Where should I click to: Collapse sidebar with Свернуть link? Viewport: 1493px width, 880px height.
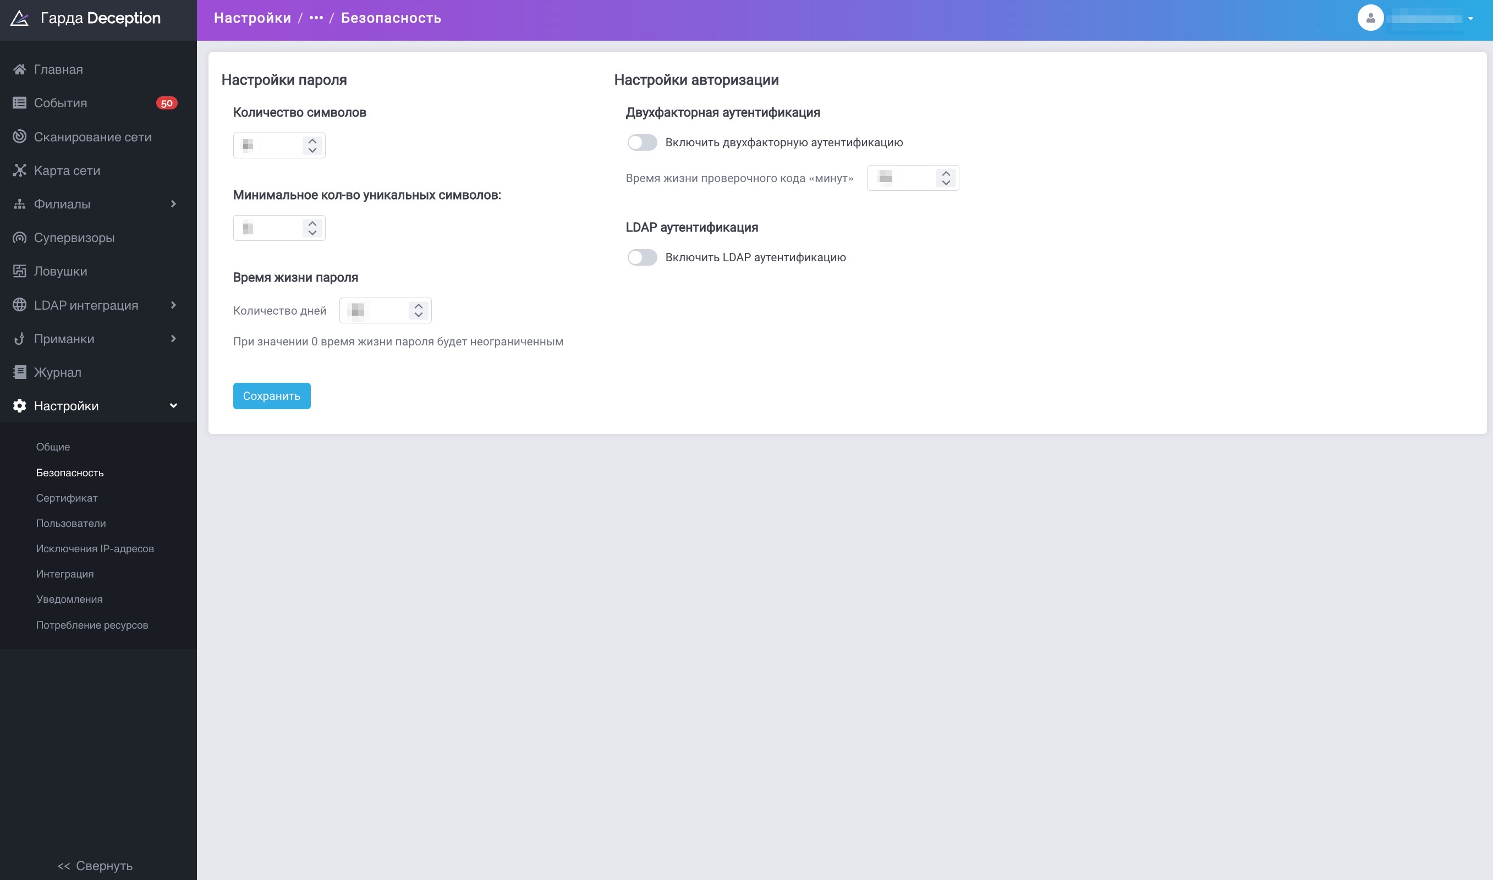[95, 866]
